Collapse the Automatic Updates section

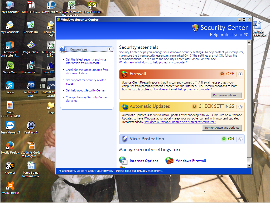click(x=240, y=107)
